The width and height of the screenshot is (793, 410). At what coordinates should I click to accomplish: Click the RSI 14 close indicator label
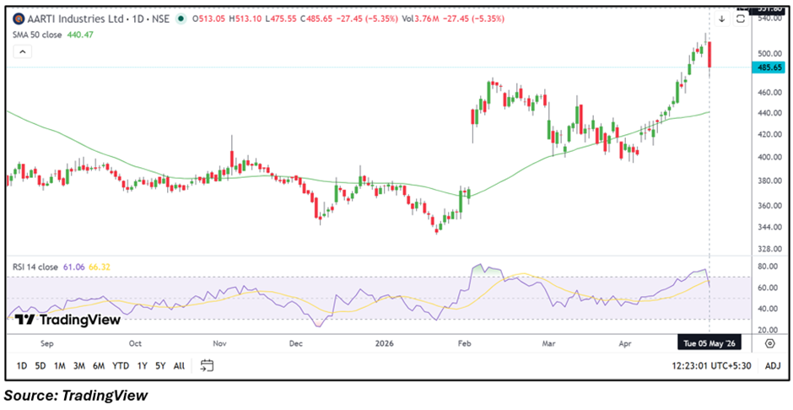point(35,267)
